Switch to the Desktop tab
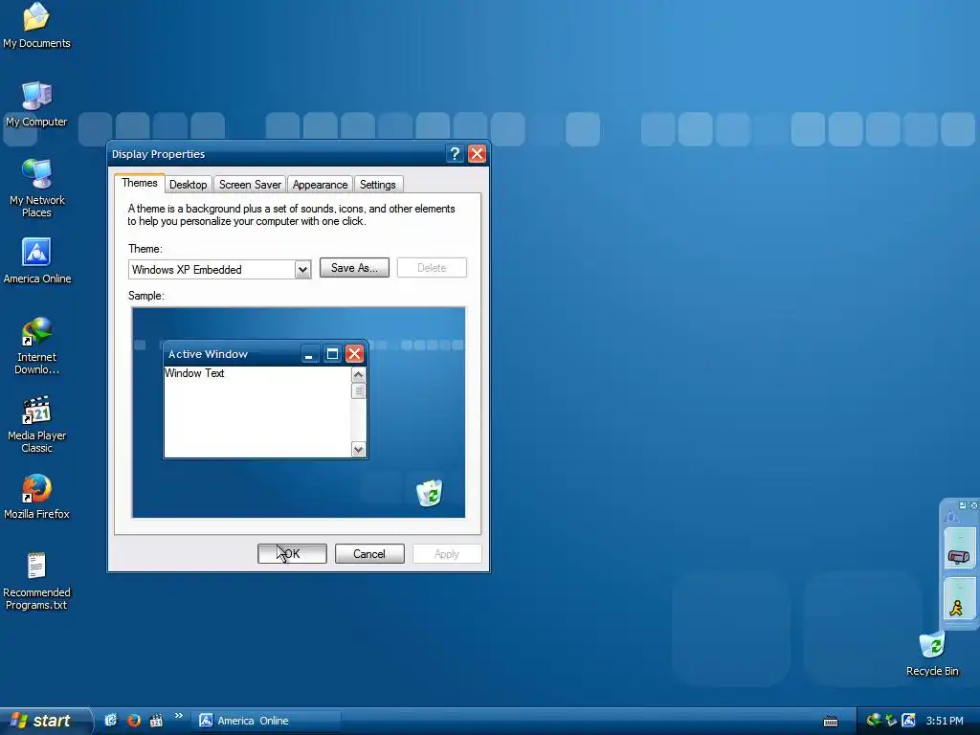980x735 pixels. coord(189,185)
